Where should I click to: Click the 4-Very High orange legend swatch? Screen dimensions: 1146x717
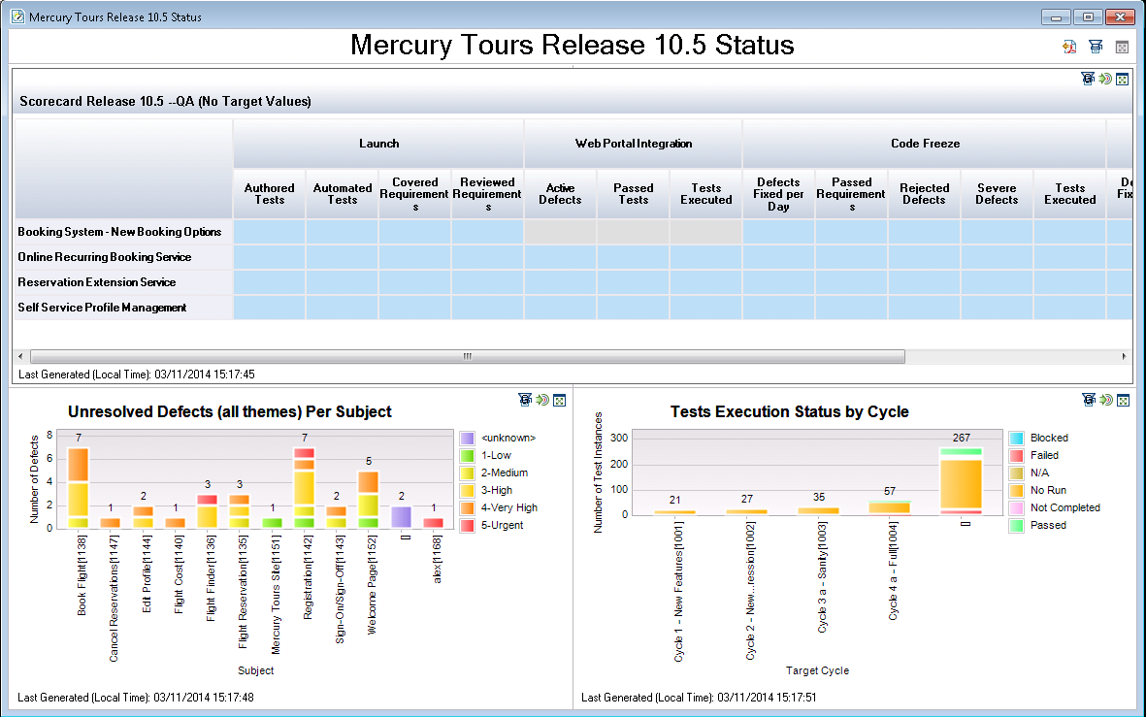coord(467,508)
